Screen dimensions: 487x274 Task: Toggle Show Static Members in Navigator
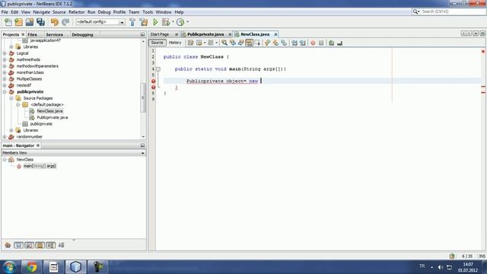29,245
